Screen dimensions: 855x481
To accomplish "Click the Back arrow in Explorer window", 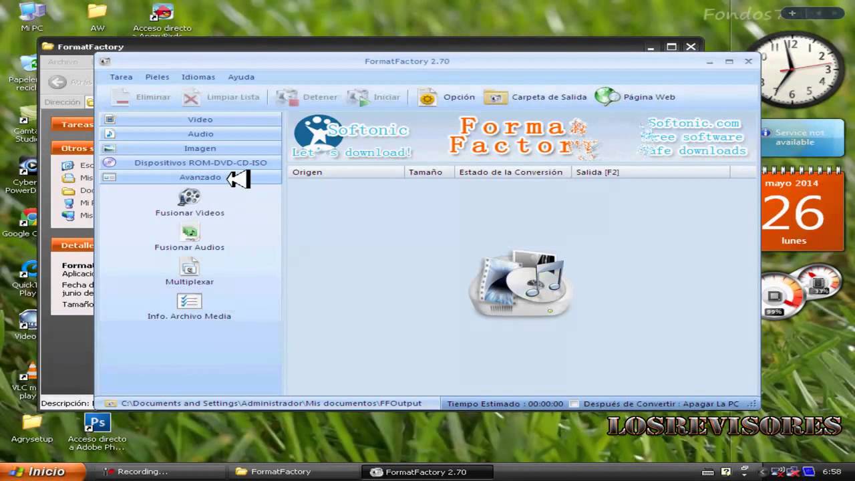I will click(57, 82).
